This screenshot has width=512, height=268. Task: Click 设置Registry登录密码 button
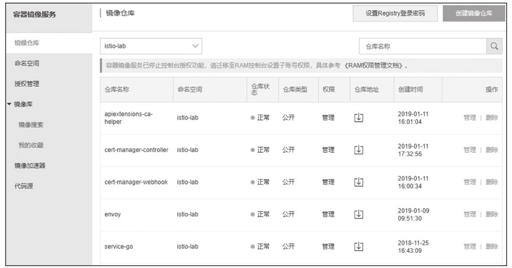coord(395,14)
